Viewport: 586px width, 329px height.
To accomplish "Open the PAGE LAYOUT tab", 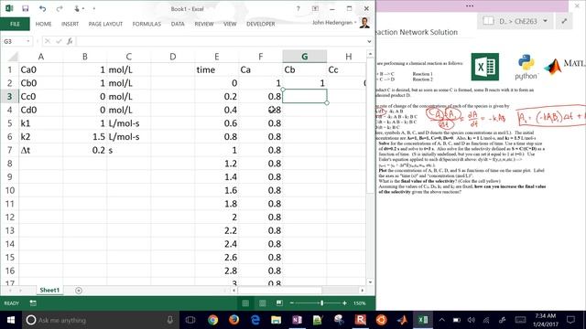I will click(x=105, y=24).
